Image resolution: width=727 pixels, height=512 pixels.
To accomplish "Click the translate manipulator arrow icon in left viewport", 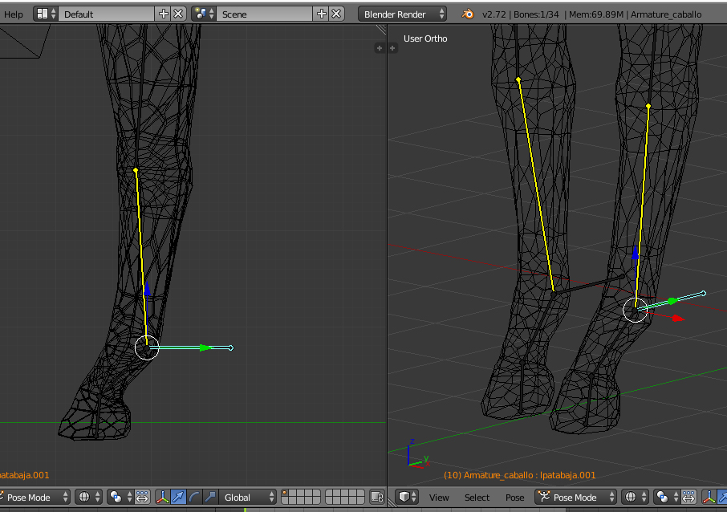I will [178, 498].
